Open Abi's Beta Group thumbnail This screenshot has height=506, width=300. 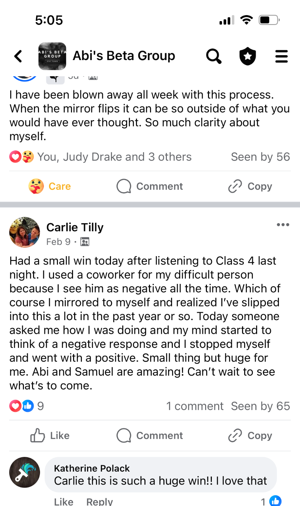click(x=52, y=56)
